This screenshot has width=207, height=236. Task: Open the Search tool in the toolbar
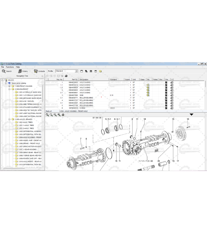7,71
